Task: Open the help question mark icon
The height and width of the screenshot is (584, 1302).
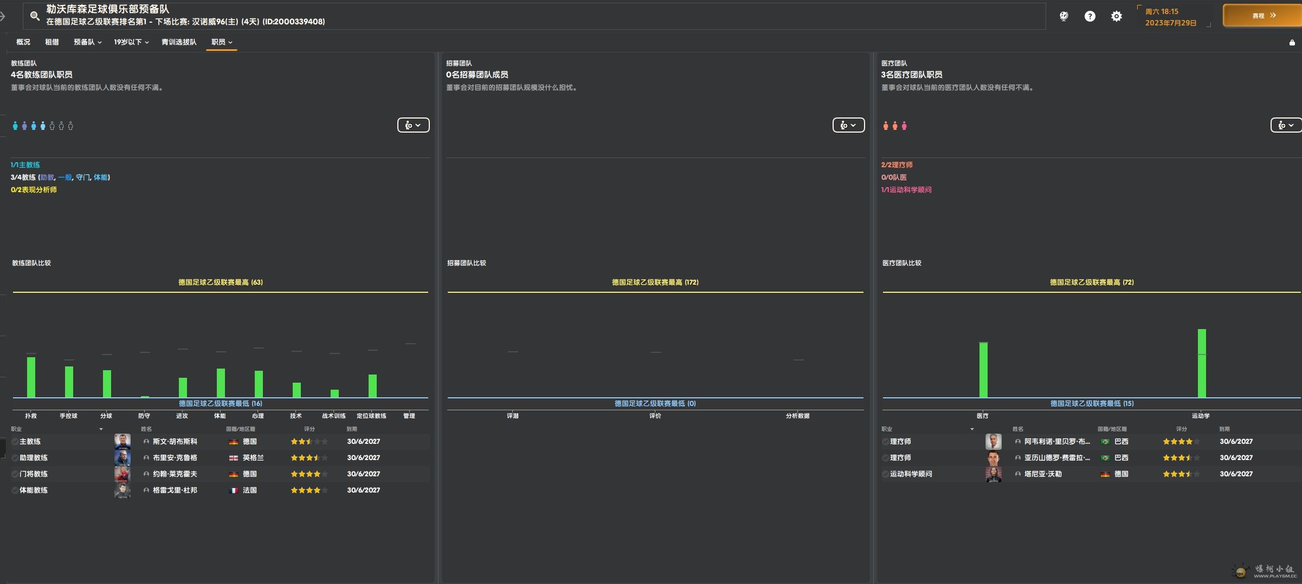Action: (1090, 16)
